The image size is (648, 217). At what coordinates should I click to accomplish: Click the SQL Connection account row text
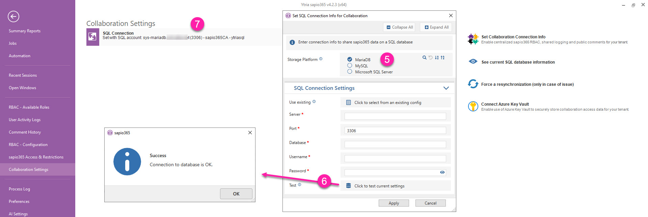pos(173,38)
